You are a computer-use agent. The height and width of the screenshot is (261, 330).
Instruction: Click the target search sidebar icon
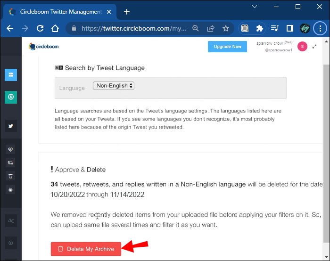11,243
